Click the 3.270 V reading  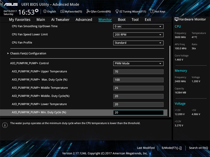pyautogui.click(x=179, y=126)
